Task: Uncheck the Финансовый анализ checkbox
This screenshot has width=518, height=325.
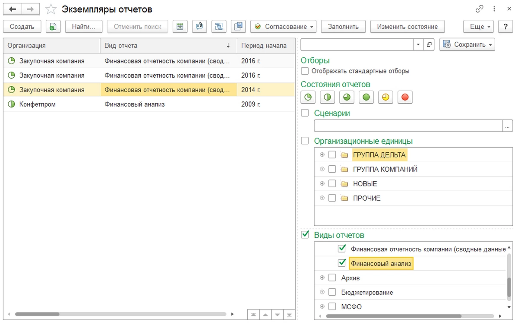Action: coord(342,263)
